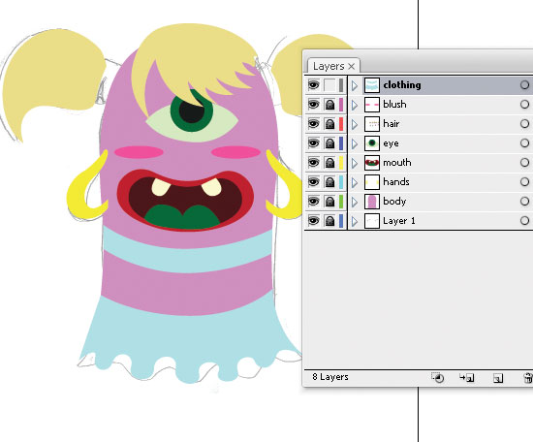Unlock the body layer
Viewport: 533px width, 442px height.
click(x=329, y=202)
